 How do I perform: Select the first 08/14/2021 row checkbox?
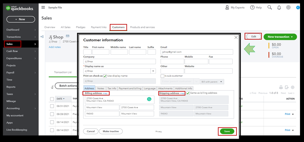(52, 122)
